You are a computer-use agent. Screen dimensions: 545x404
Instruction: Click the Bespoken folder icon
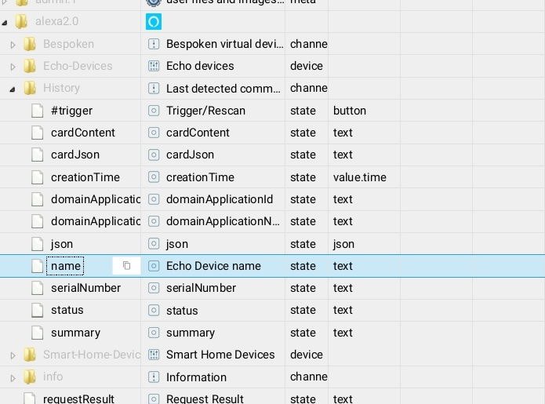(x=30, y=44)
